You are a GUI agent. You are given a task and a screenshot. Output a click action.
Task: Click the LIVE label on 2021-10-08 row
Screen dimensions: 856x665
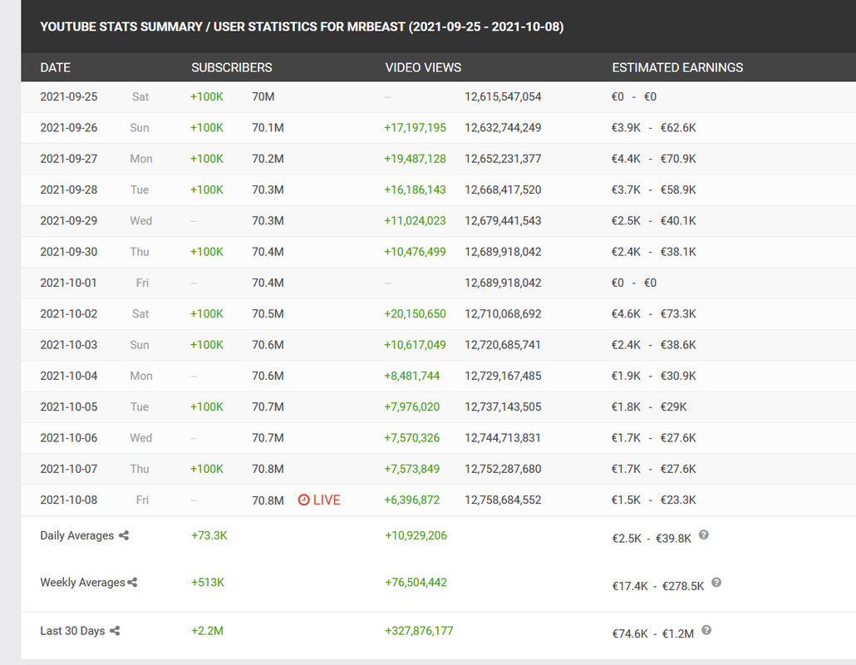click(327, 500)
